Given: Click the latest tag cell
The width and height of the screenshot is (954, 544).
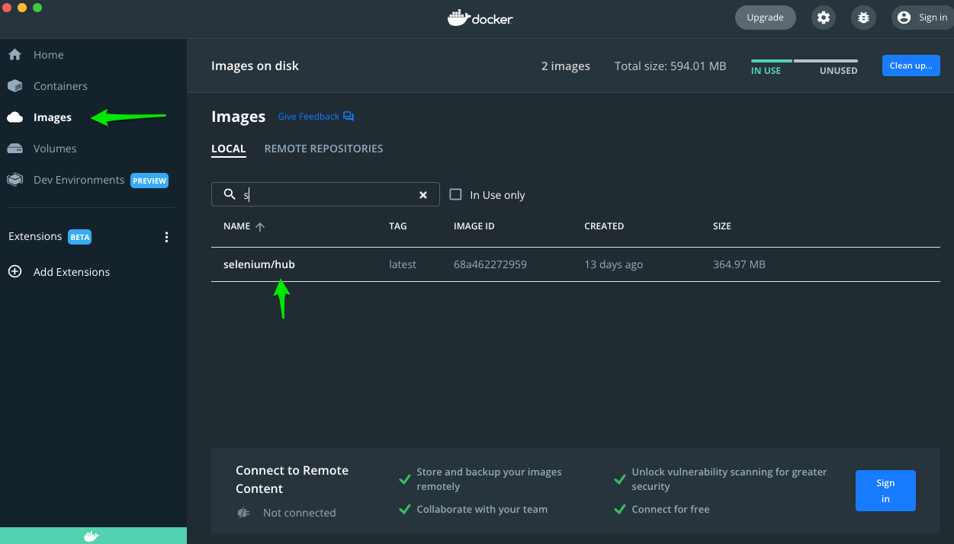Looking at the screenshot, I should click(x=403, y=264).
